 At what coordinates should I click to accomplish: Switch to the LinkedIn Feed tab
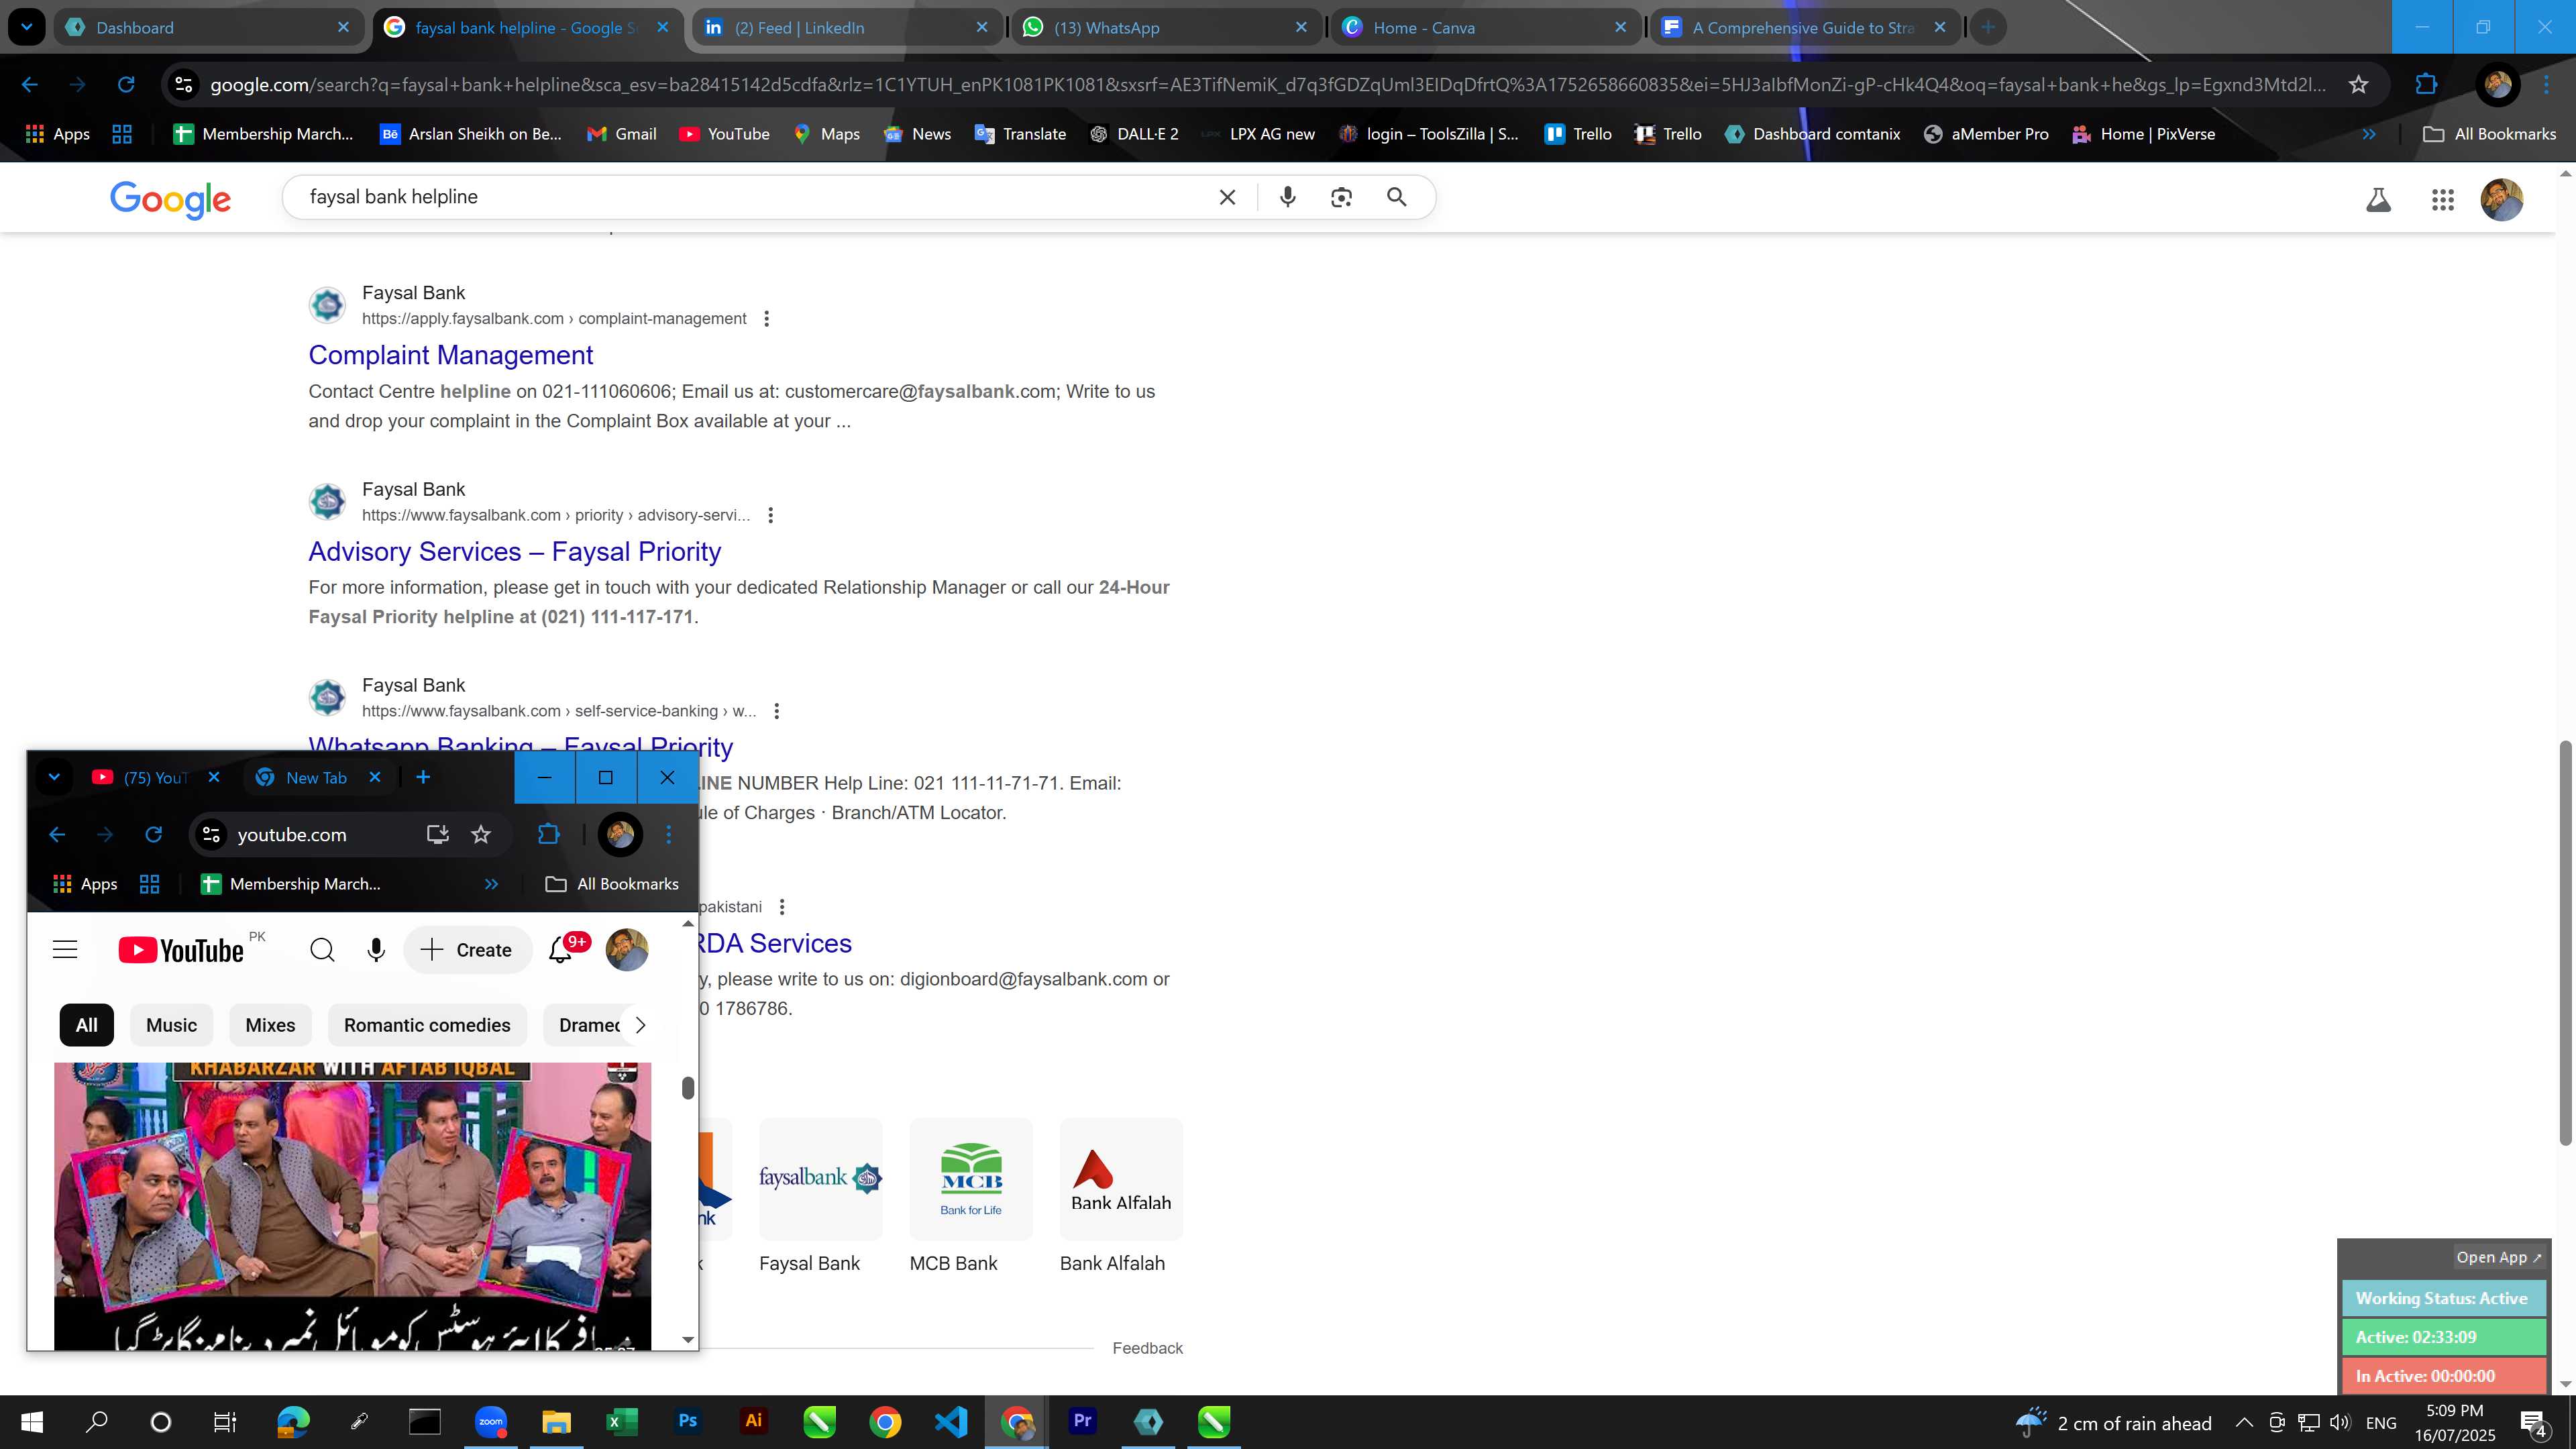(846, 27)
